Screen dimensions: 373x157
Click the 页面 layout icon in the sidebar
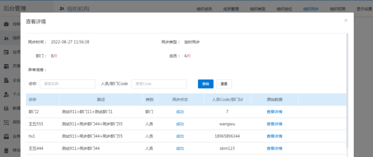click(6, 66)
